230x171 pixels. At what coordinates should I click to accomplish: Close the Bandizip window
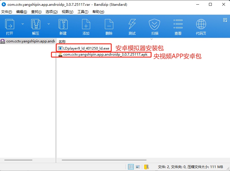[224, 4]
